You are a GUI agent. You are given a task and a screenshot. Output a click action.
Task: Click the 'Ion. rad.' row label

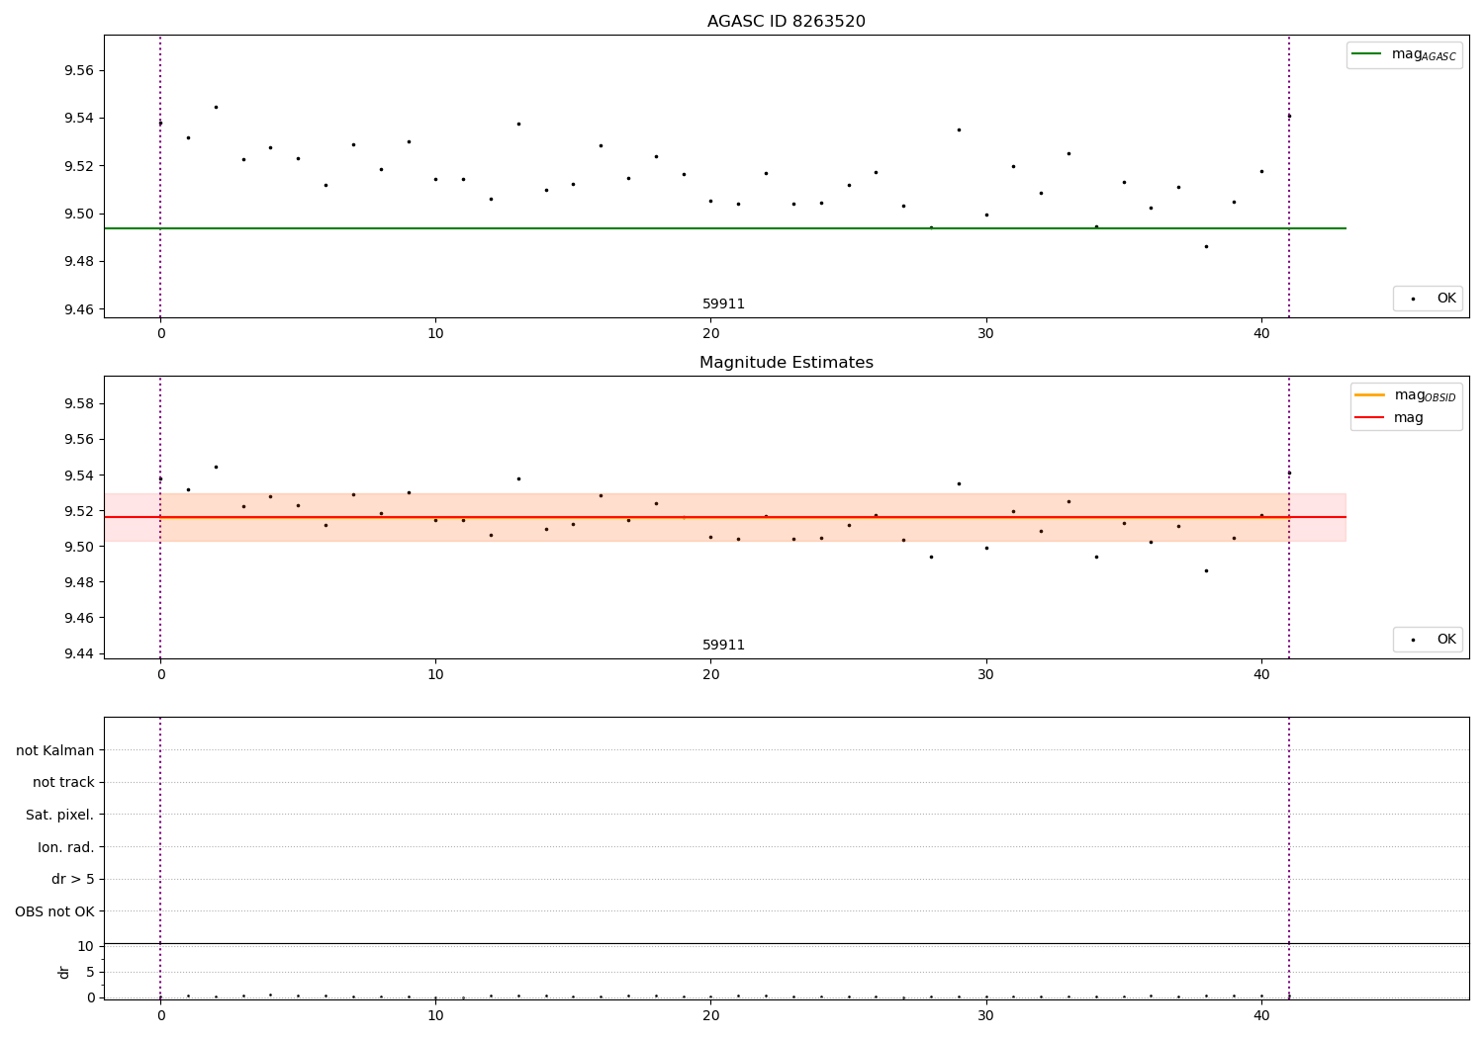click(66, 847)
